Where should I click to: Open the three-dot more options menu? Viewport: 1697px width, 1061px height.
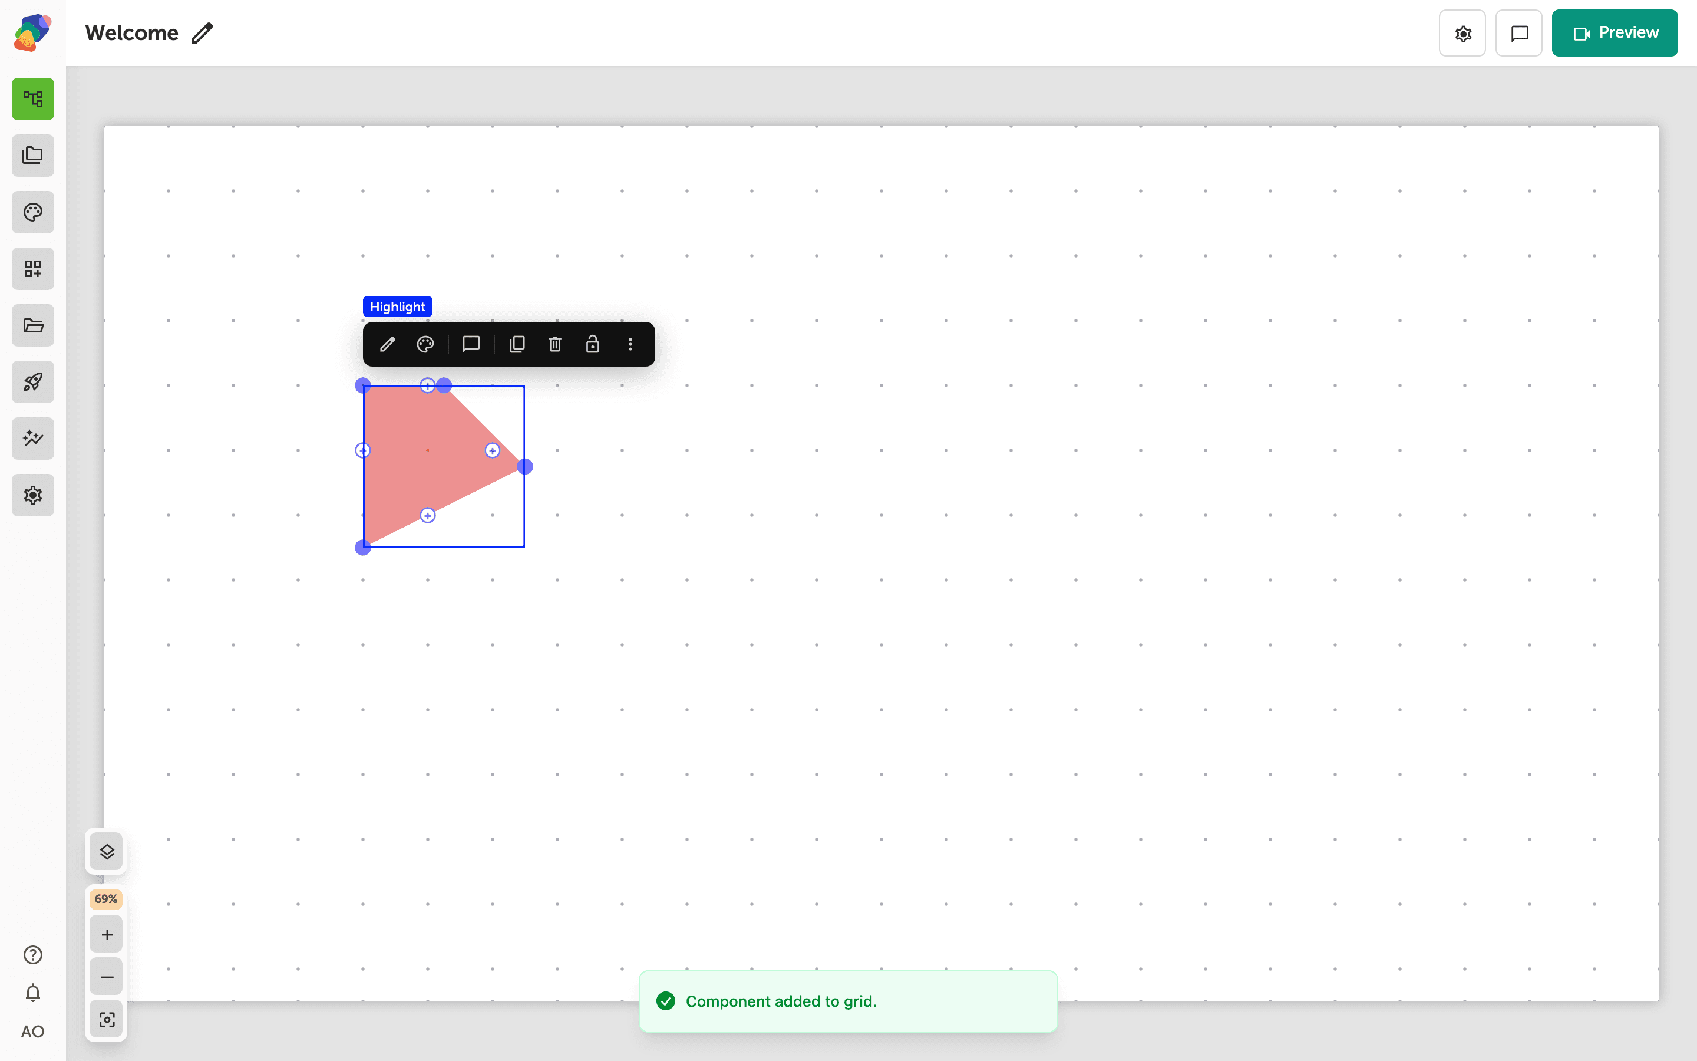click(630, 344)
